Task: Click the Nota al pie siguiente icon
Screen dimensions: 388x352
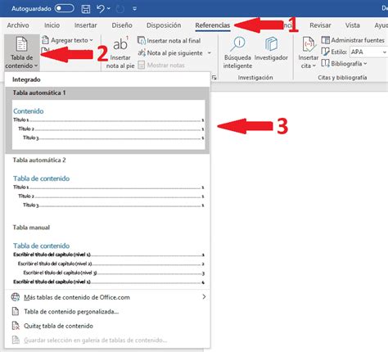Action: pyautogui.click(x=142, y=52)
